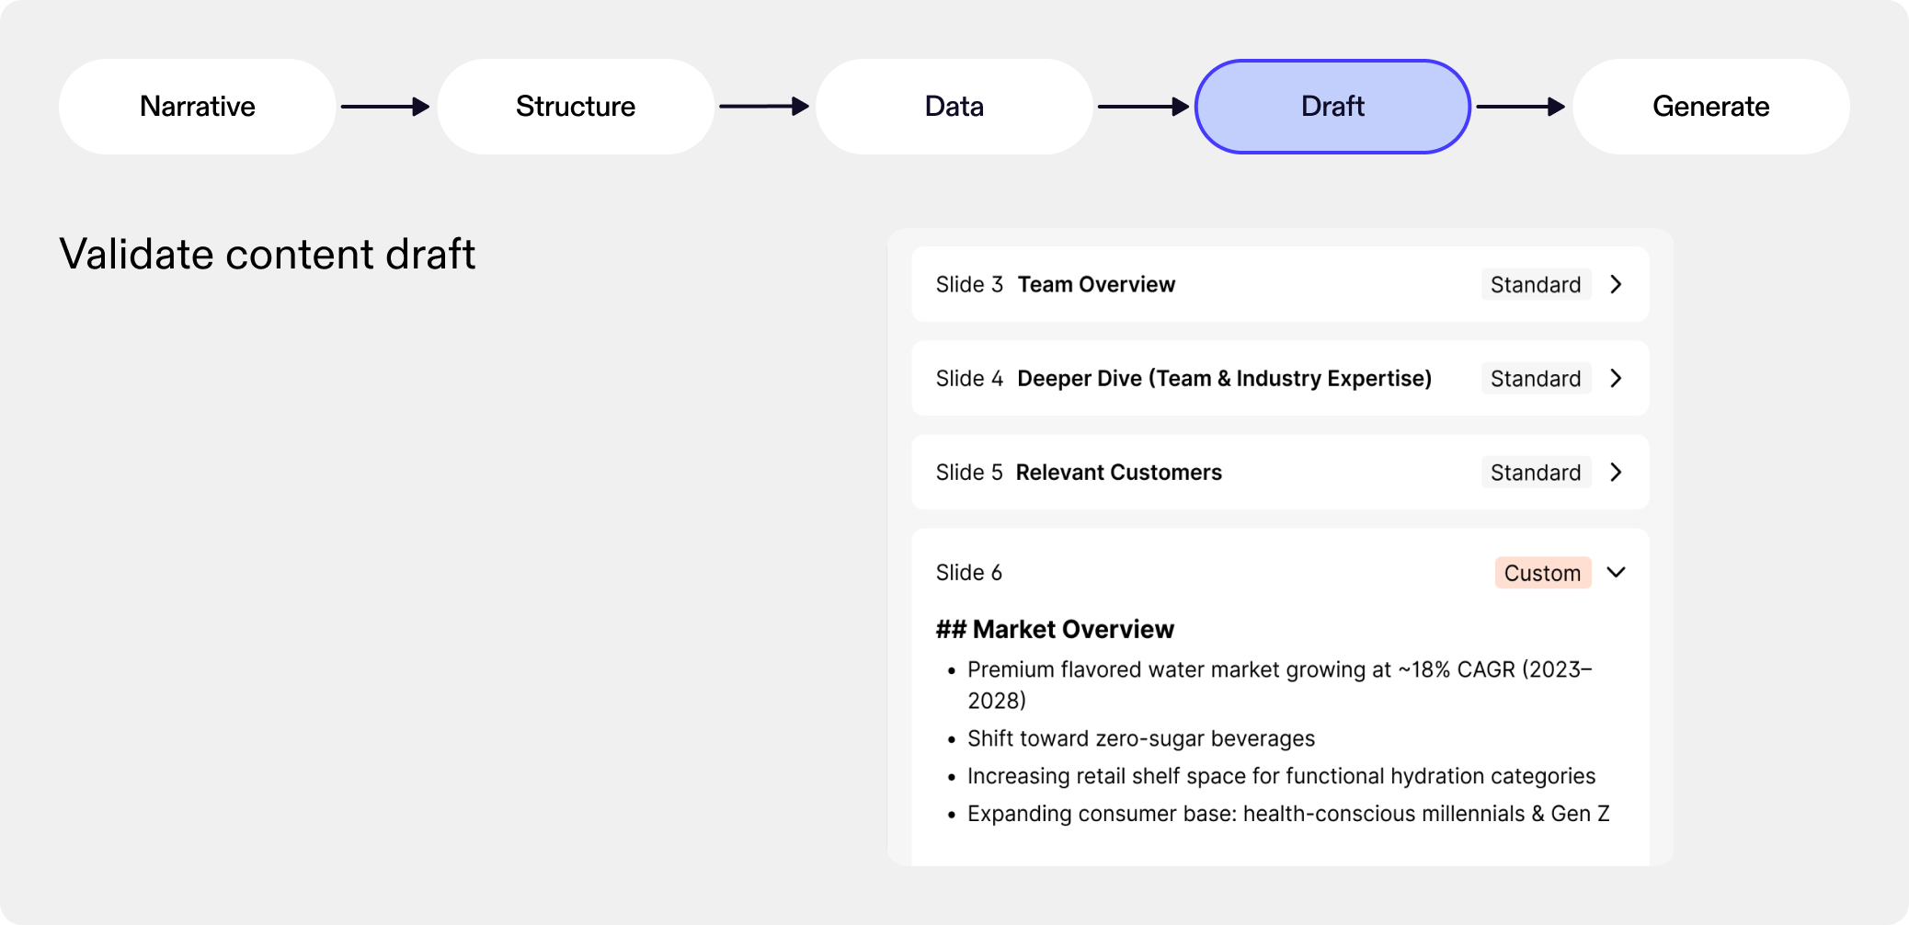Expand Slide 4 chevron arrow

pyautogui.click(x=1616, y=379)
